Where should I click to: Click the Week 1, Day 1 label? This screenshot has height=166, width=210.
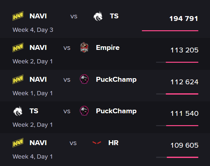pyautogui.click(x=33, y=93)
